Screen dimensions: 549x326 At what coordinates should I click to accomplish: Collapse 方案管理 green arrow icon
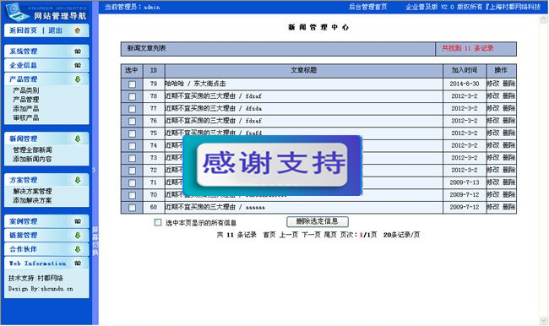78,181
